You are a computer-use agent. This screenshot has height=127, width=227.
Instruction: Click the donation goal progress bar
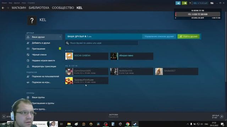click(198, 14)
